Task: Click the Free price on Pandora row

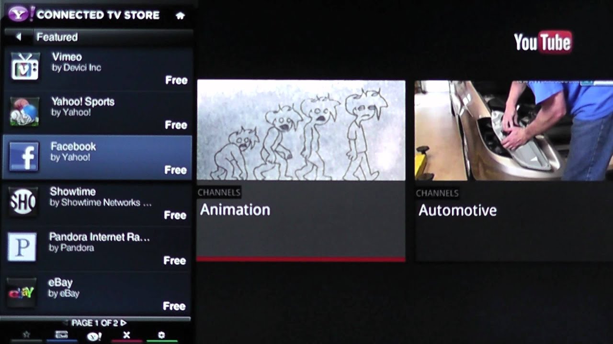Action: tap(174, 261)
